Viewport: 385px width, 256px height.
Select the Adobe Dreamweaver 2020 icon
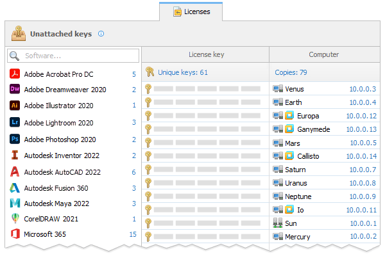pyautogui.click(x=15, y=89)
